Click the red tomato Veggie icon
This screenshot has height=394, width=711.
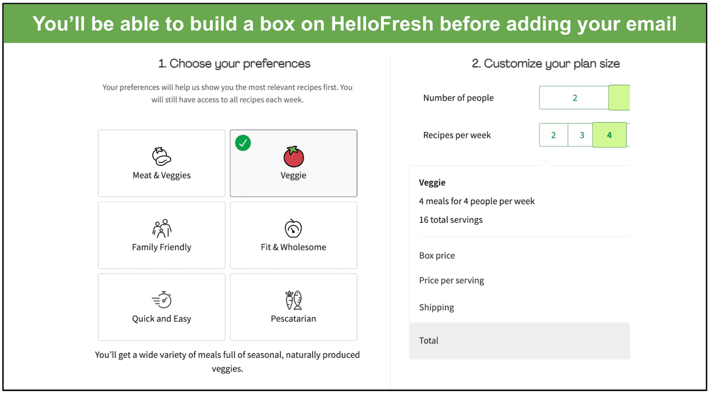point(293,156)
